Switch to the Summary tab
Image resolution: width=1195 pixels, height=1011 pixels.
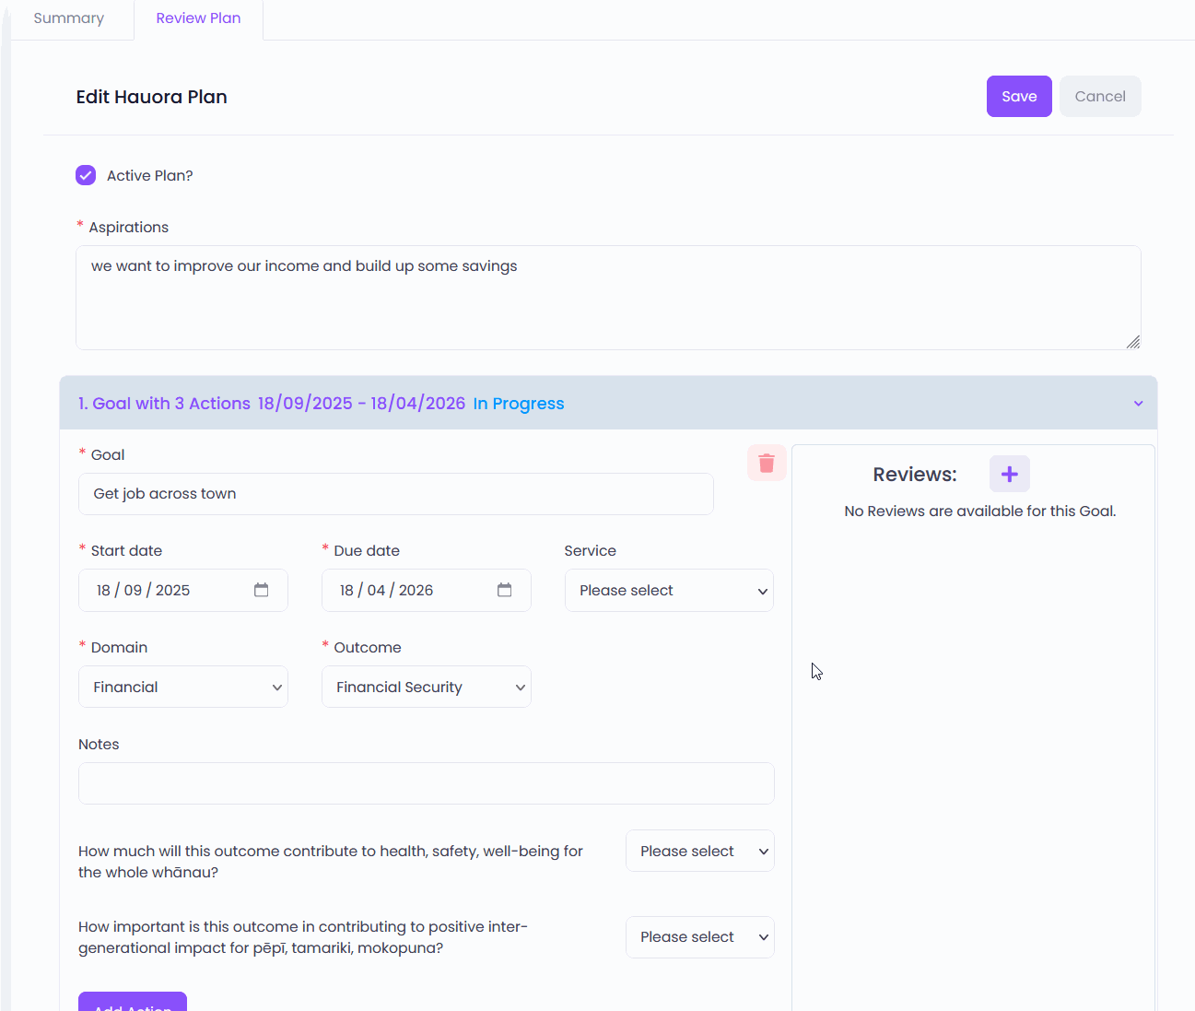click(x=69, y=18)
